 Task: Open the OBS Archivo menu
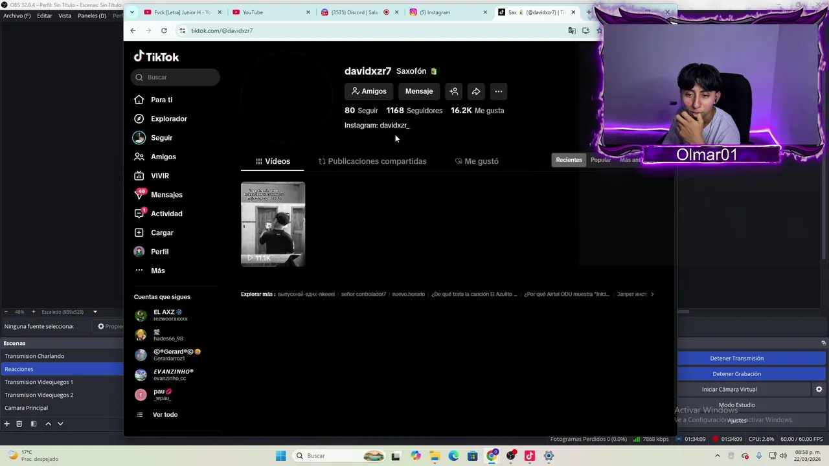click(17, 16)
